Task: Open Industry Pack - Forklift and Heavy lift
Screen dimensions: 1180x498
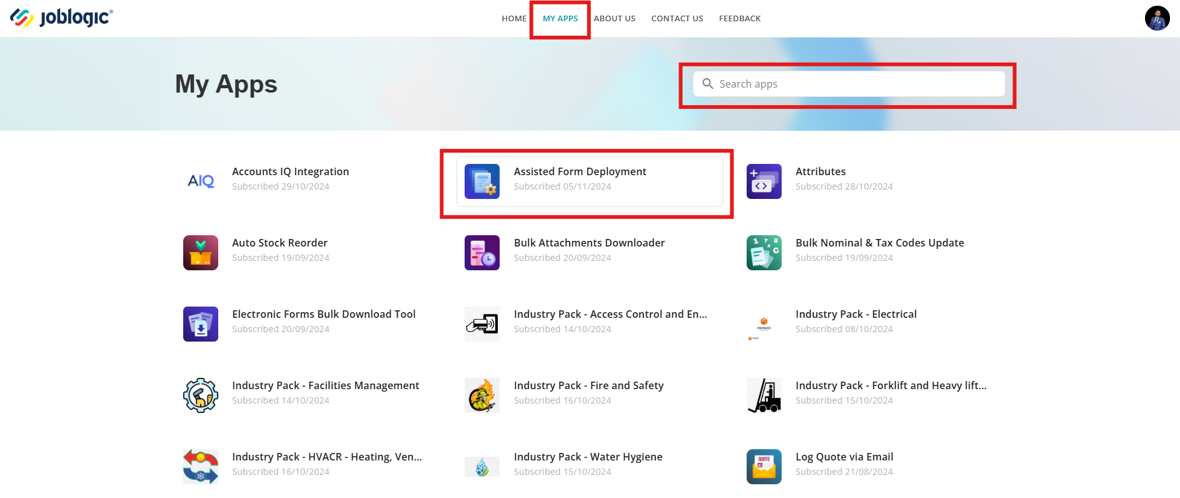Action: (x=891, y=385)
